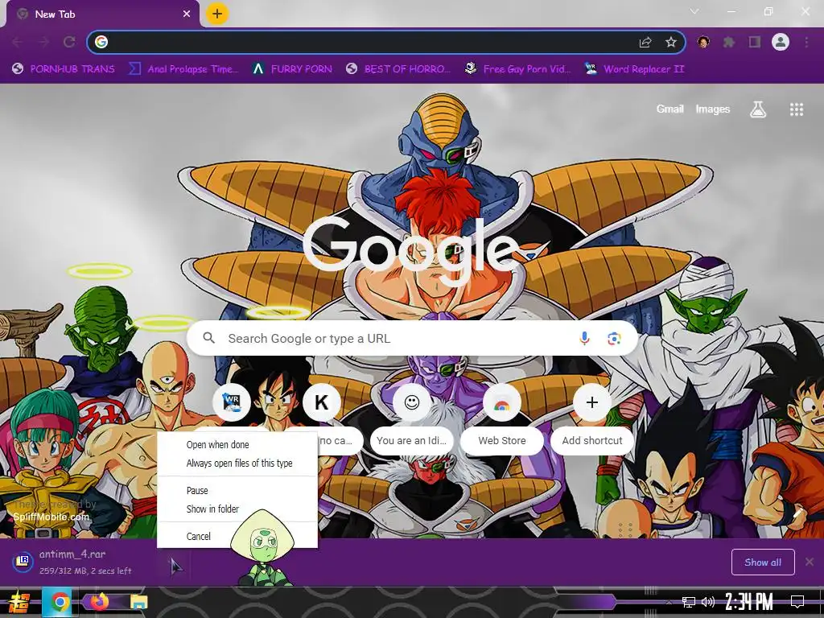
Task: Open Search Labs flask icon
Action: click(x=758, y=109)
